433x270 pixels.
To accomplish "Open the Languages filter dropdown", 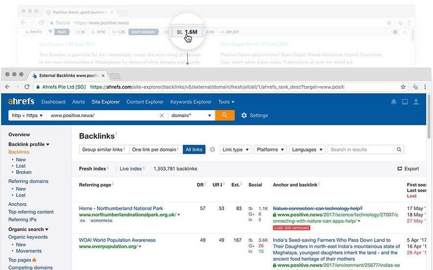I will [307, 149].
